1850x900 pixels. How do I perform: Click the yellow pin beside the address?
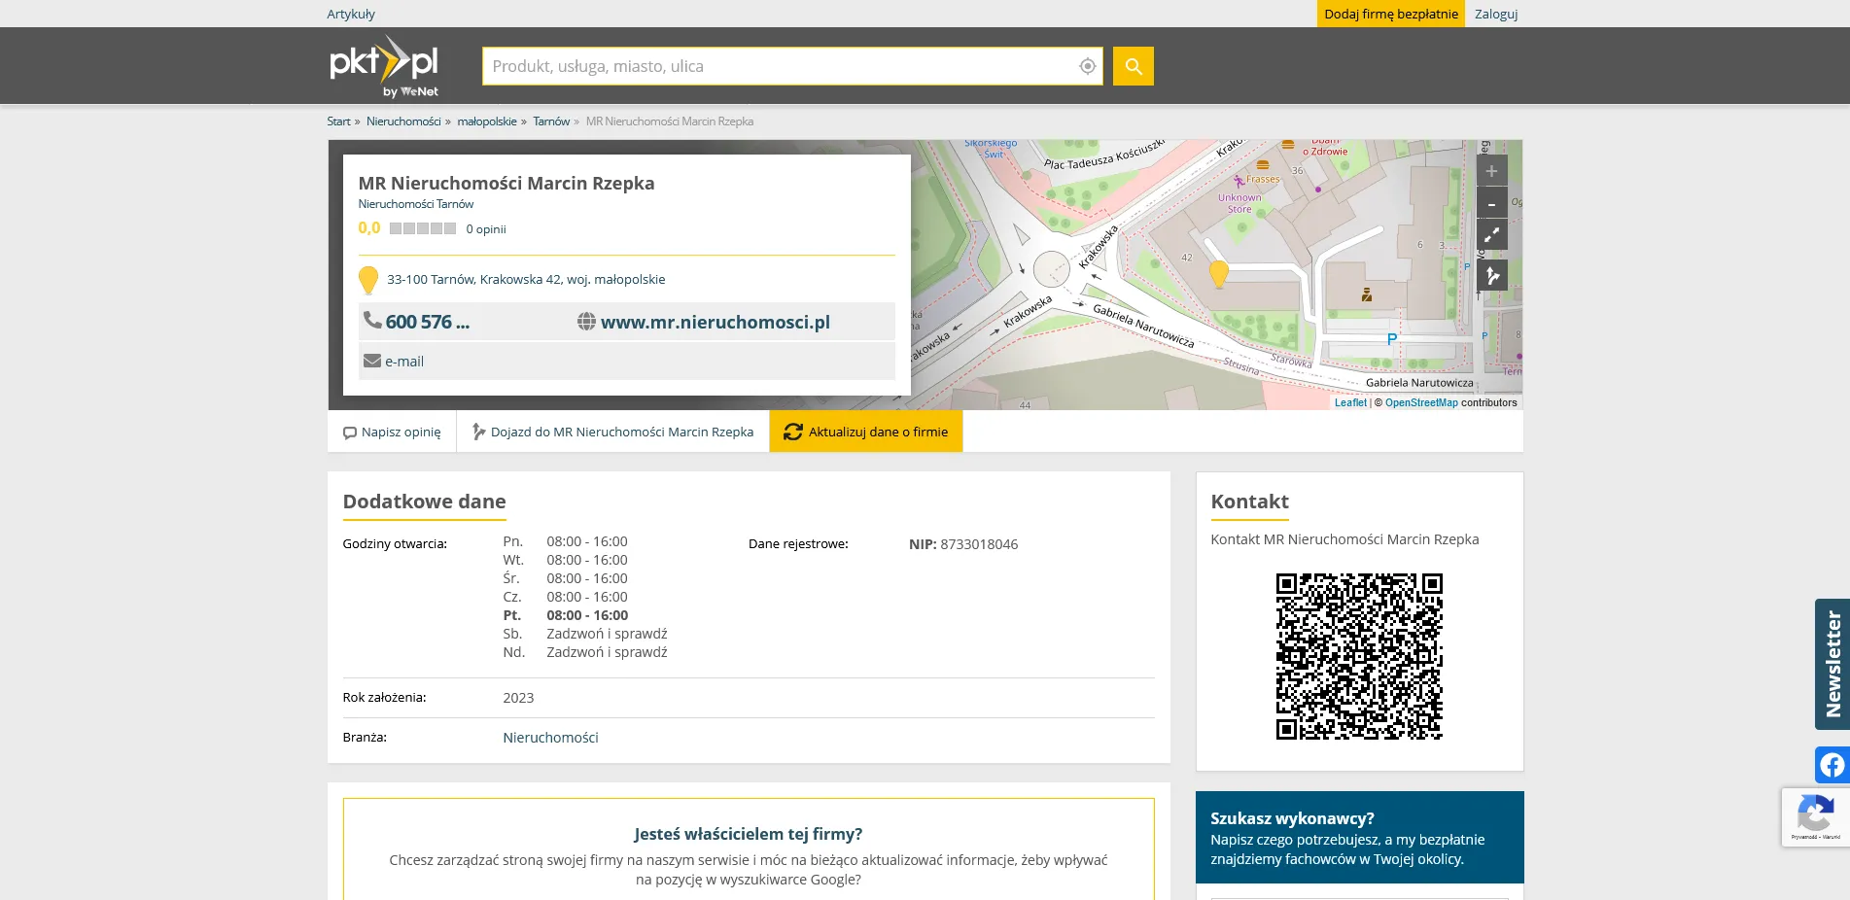(x=367, y=281)
